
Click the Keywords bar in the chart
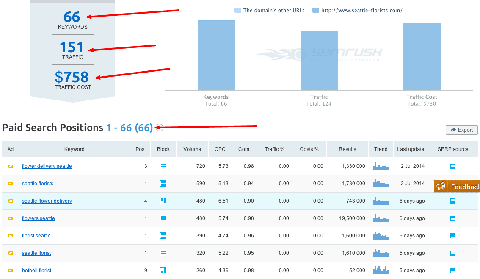pyautogui.click(x=216, y=55)
